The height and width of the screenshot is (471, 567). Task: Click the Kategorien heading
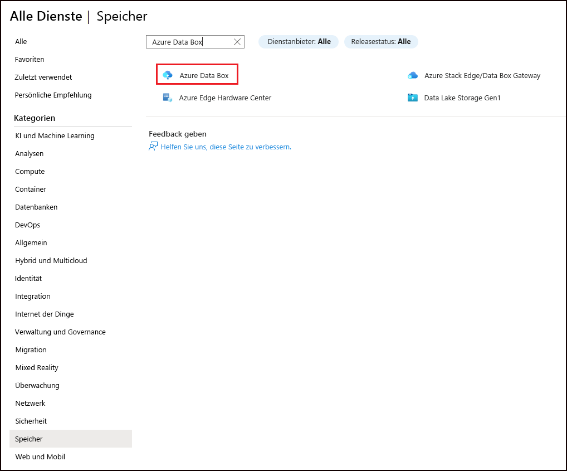pyautogui.click(x=35, y=118)
